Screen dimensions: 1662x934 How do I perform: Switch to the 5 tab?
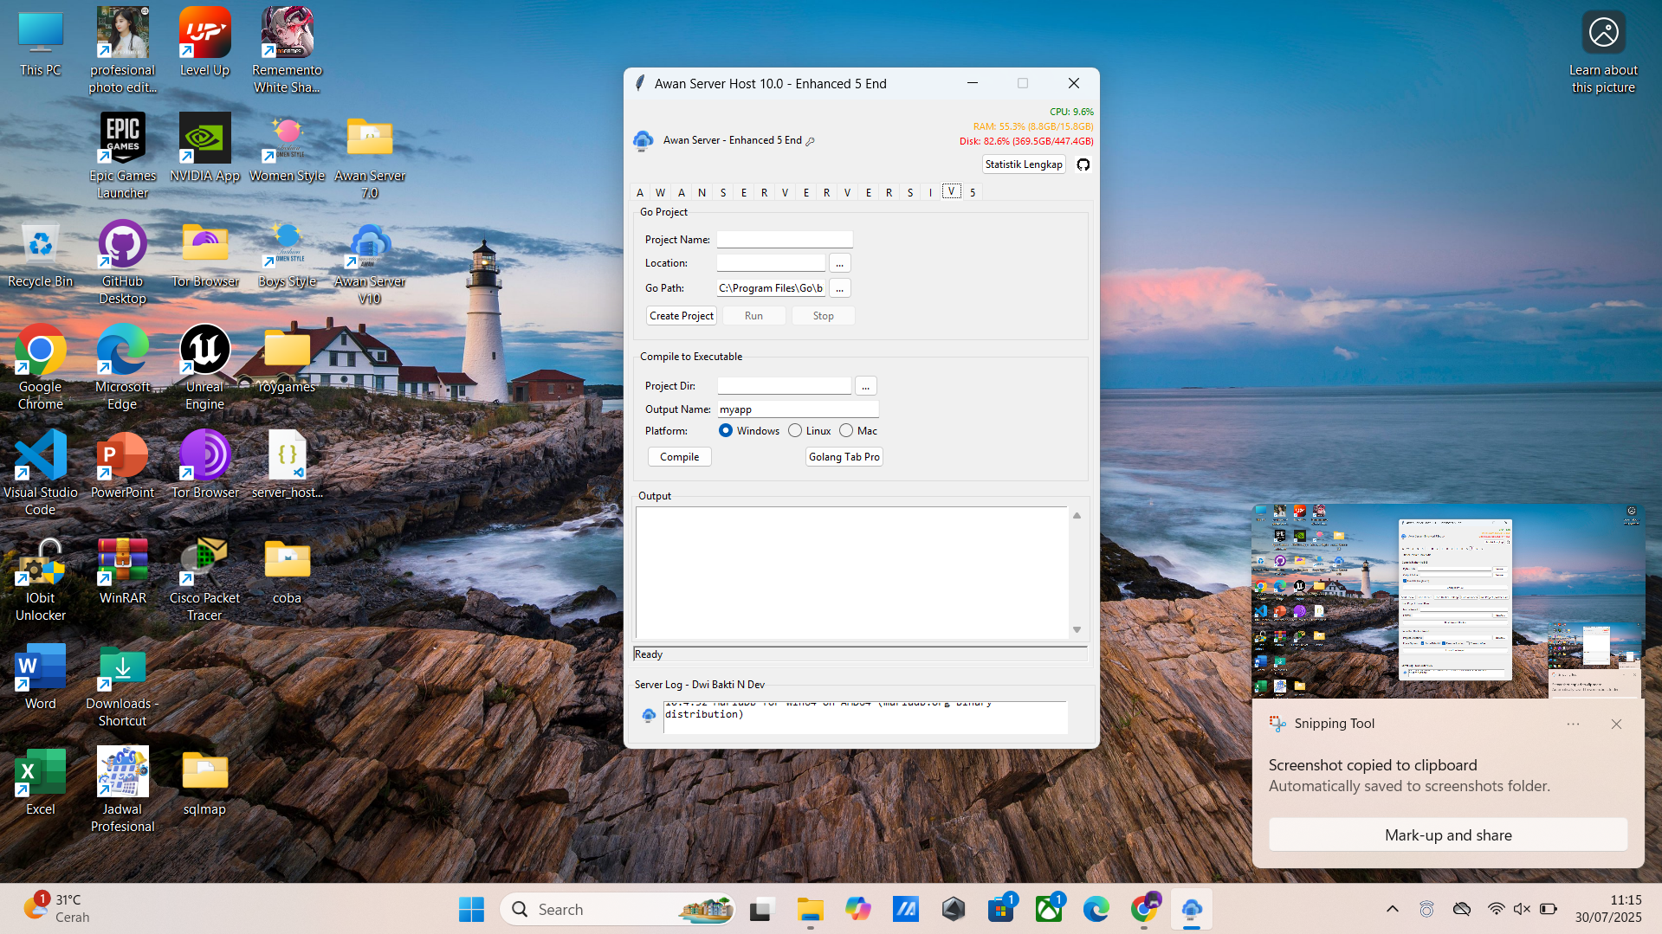973,192
